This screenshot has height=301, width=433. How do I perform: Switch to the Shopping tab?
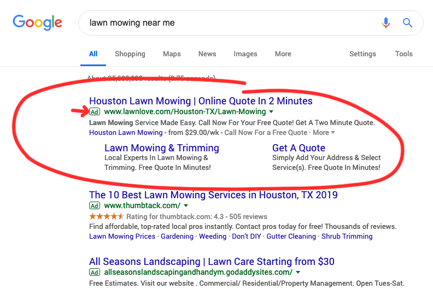click(x=130, y=54)
